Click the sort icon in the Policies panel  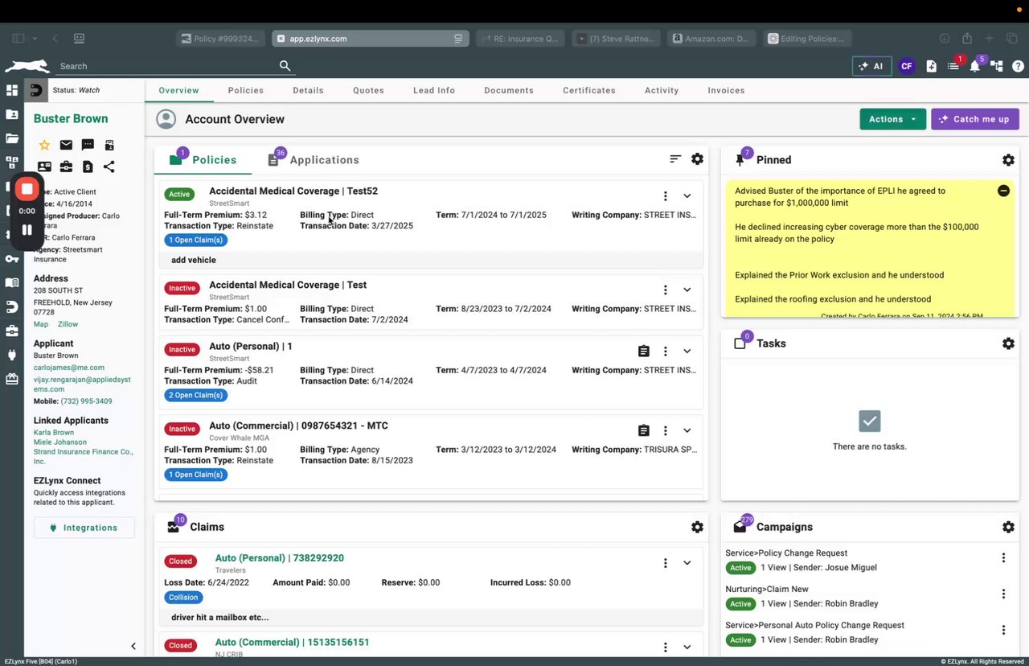(675, 159)
